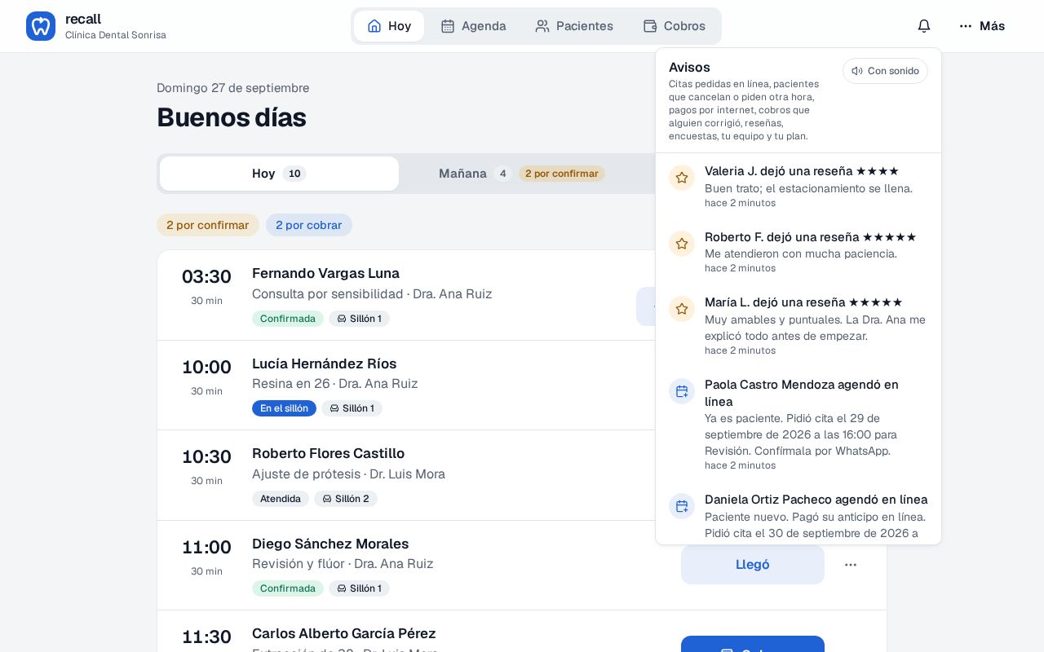The height and width of the screenshot is (652, 1044).
Task: Click the Sillón 1 chip for Fernando Vargas Luna
Action: tap(360, 319)
